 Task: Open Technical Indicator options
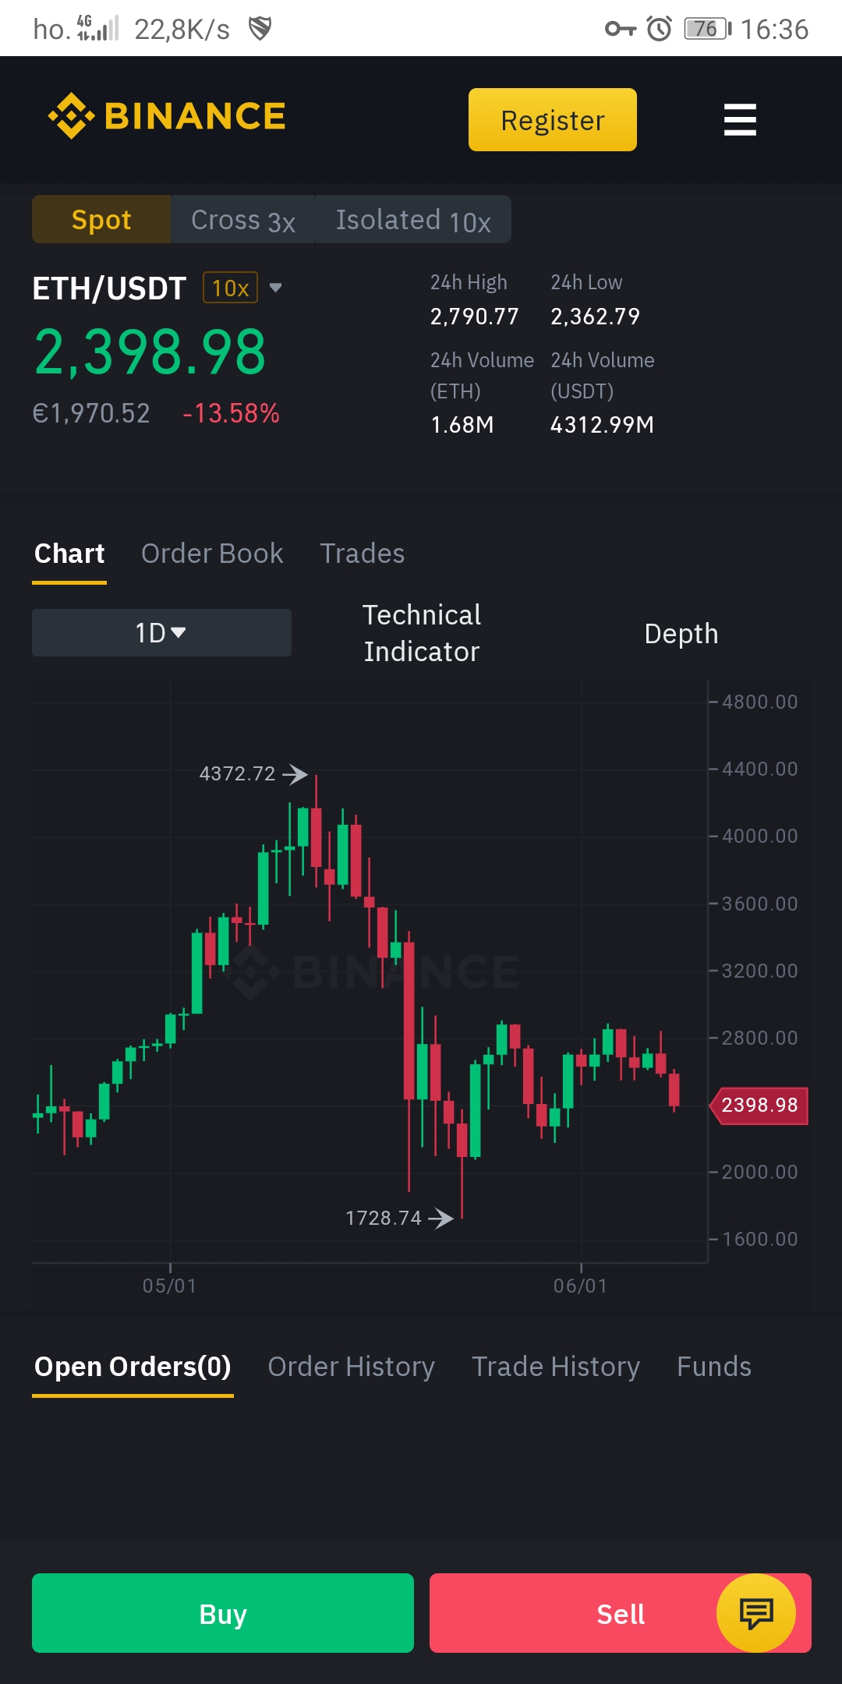pyautogui.click(x=422, y=633)
